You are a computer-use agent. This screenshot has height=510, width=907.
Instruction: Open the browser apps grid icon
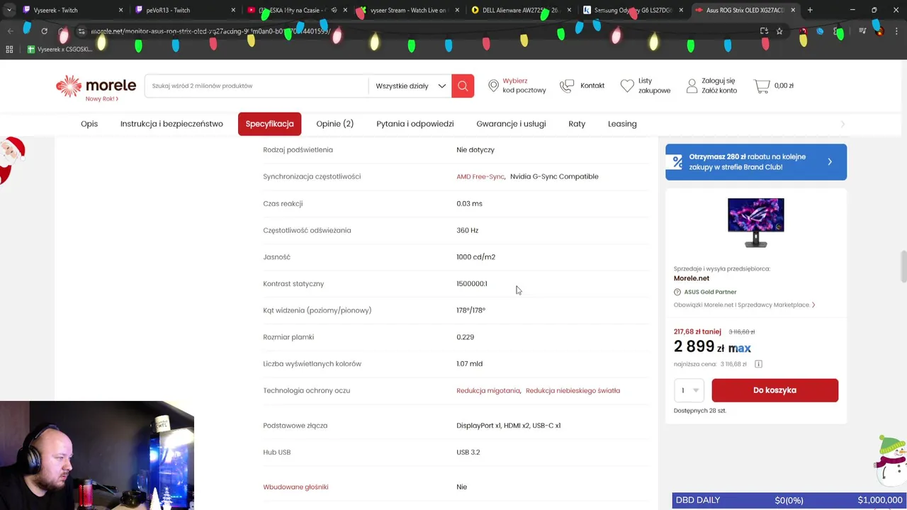9,50
